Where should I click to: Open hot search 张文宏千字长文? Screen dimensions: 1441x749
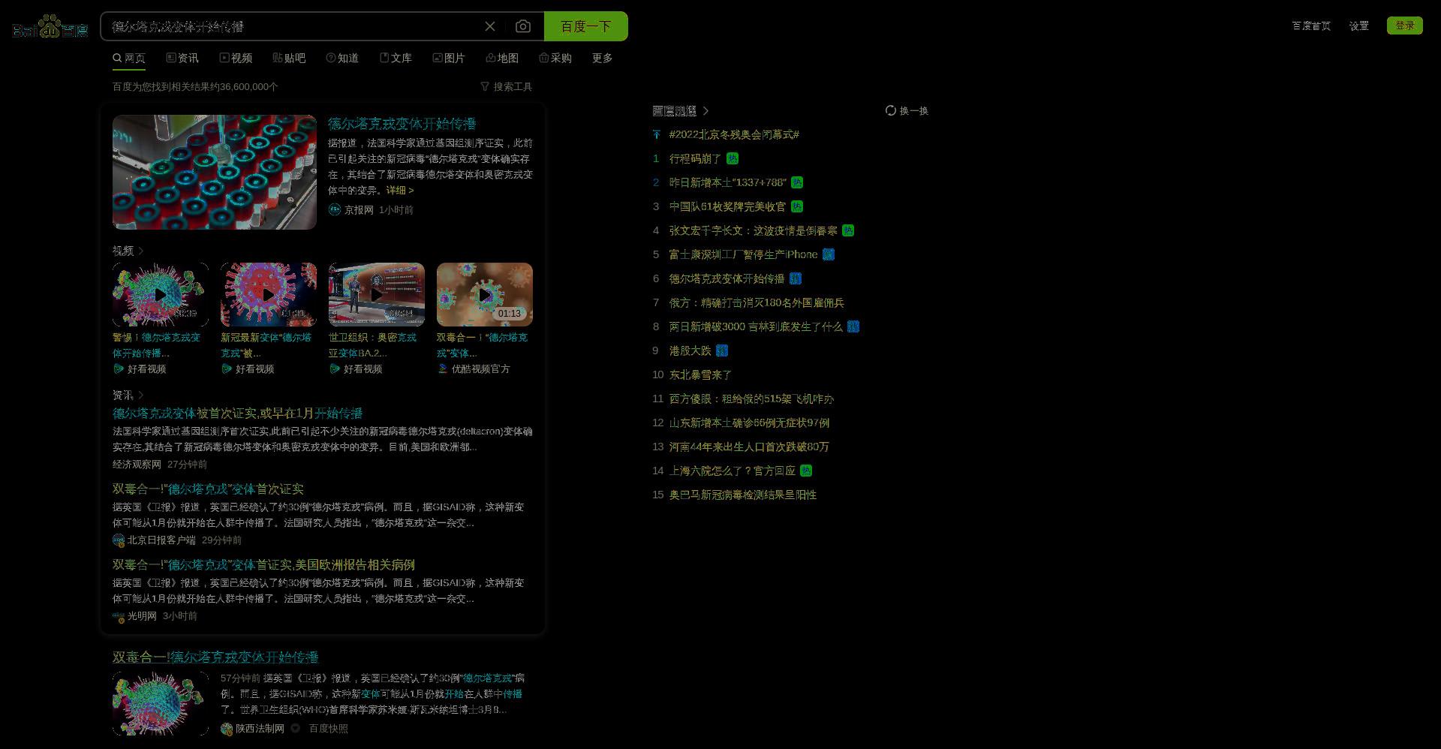point(754,230)
